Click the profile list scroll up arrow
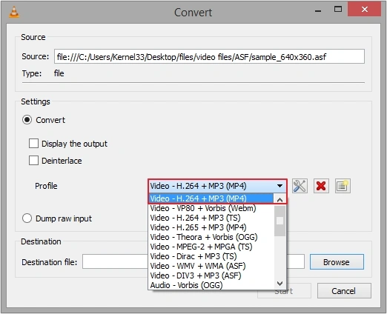 [280, 199]
